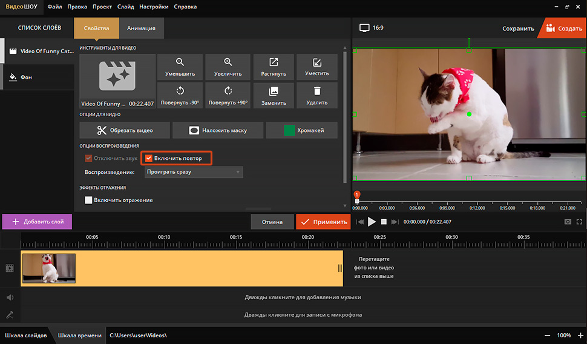Uncheck the Включить повтор checkbox
The width and height of the screenshot is (587, 344).
click(x=149, y=158)
